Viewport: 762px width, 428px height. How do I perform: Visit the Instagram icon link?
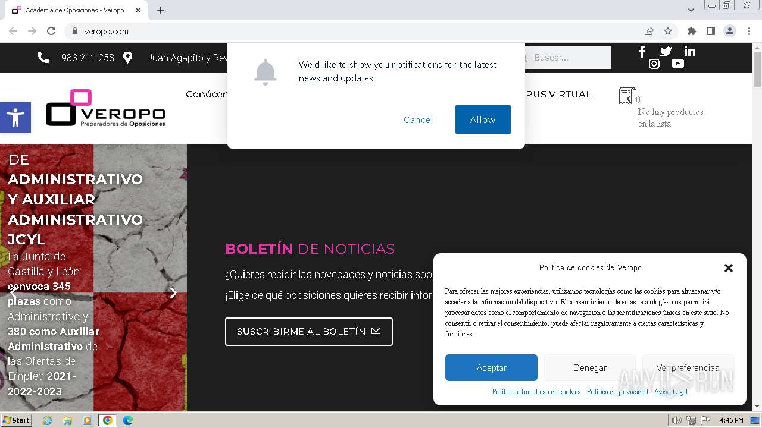click(654, 64)
